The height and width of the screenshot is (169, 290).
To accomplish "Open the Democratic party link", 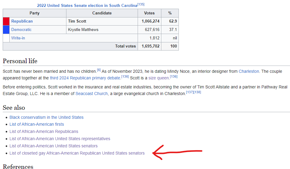I will [x=21, y=29].
